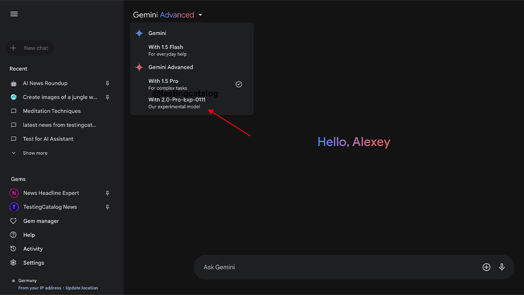Click the 'Our experimental model' description
The image size is (524, 295).
(174, 107)
